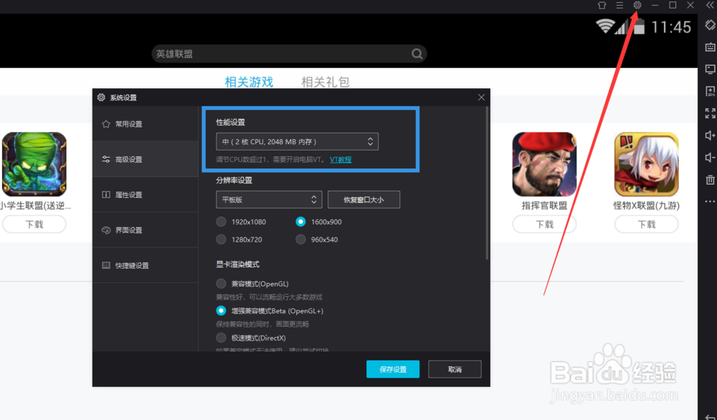
Task: Select the 1600x900 resolution option
Action: pyautogui.click(x=300, y=221)
